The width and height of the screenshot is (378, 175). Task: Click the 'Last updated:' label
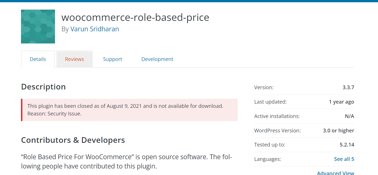[271, 102]
